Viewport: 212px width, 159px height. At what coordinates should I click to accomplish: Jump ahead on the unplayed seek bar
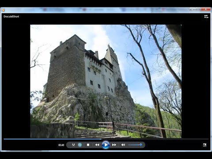155,139
